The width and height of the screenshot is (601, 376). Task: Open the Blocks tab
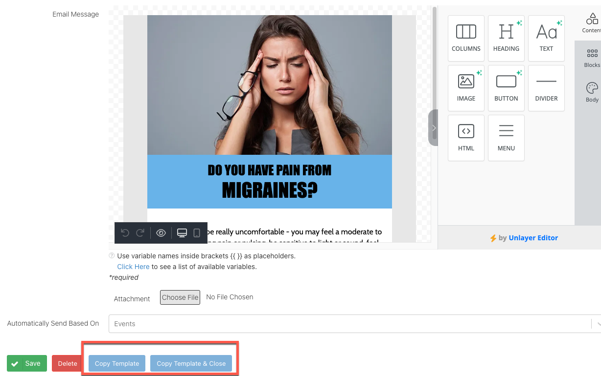pyautogui.click(x=592, y=58)
